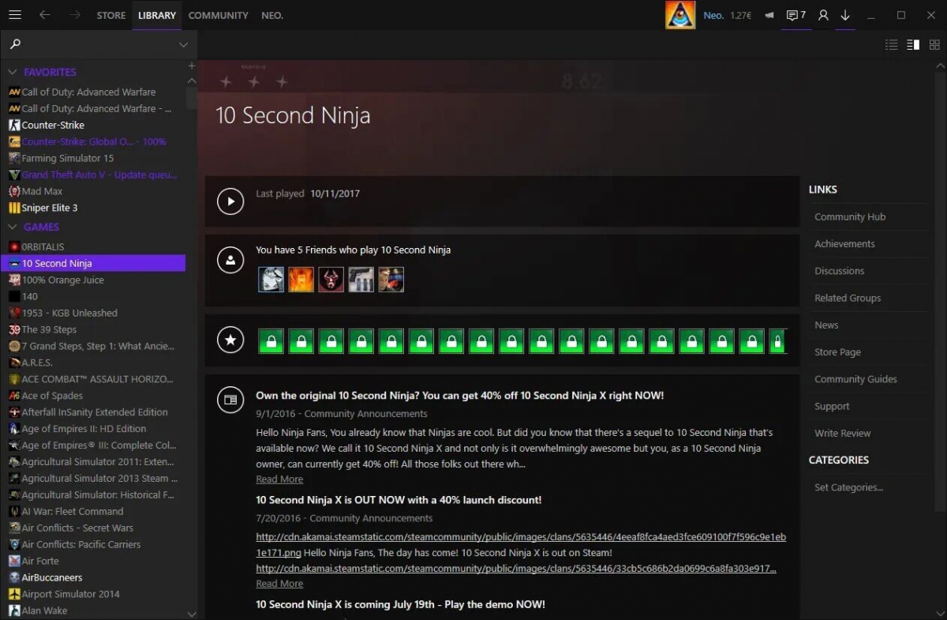Open the chat notifications icon

click(795, 15)
